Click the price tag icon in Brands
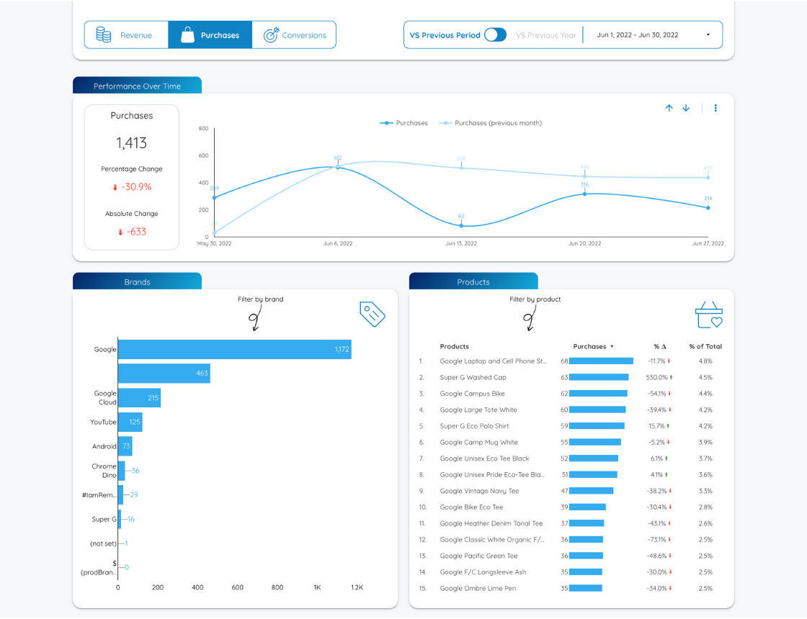Viewport: 807px width, 619px height. pyautogui.click(x=373, y=314)
